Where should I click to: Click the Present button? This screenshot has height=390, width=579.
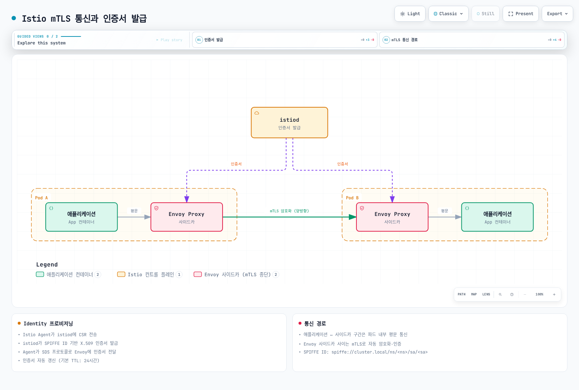point(521,14)
